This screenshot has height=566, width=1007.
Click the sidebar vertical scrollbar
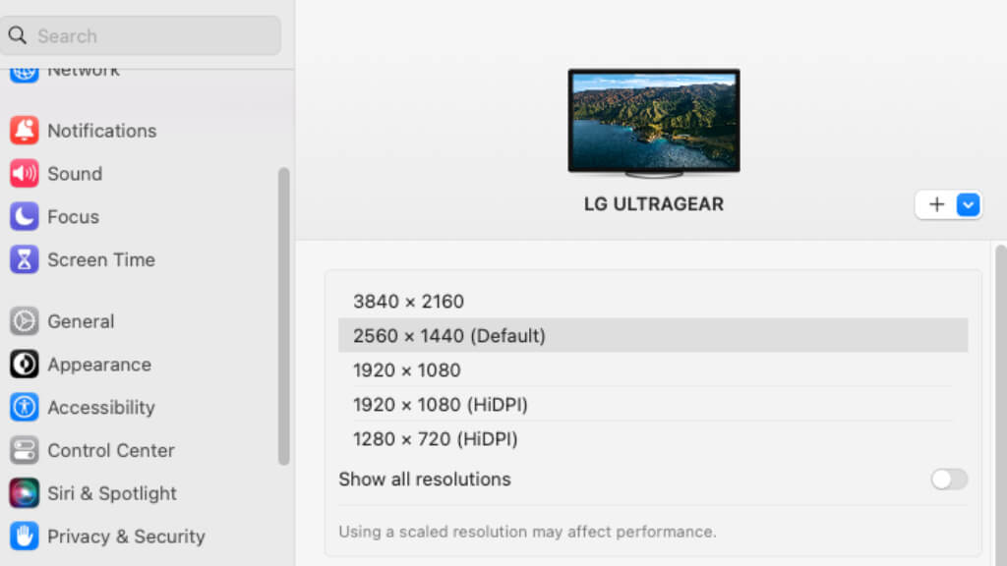(283, 315)
